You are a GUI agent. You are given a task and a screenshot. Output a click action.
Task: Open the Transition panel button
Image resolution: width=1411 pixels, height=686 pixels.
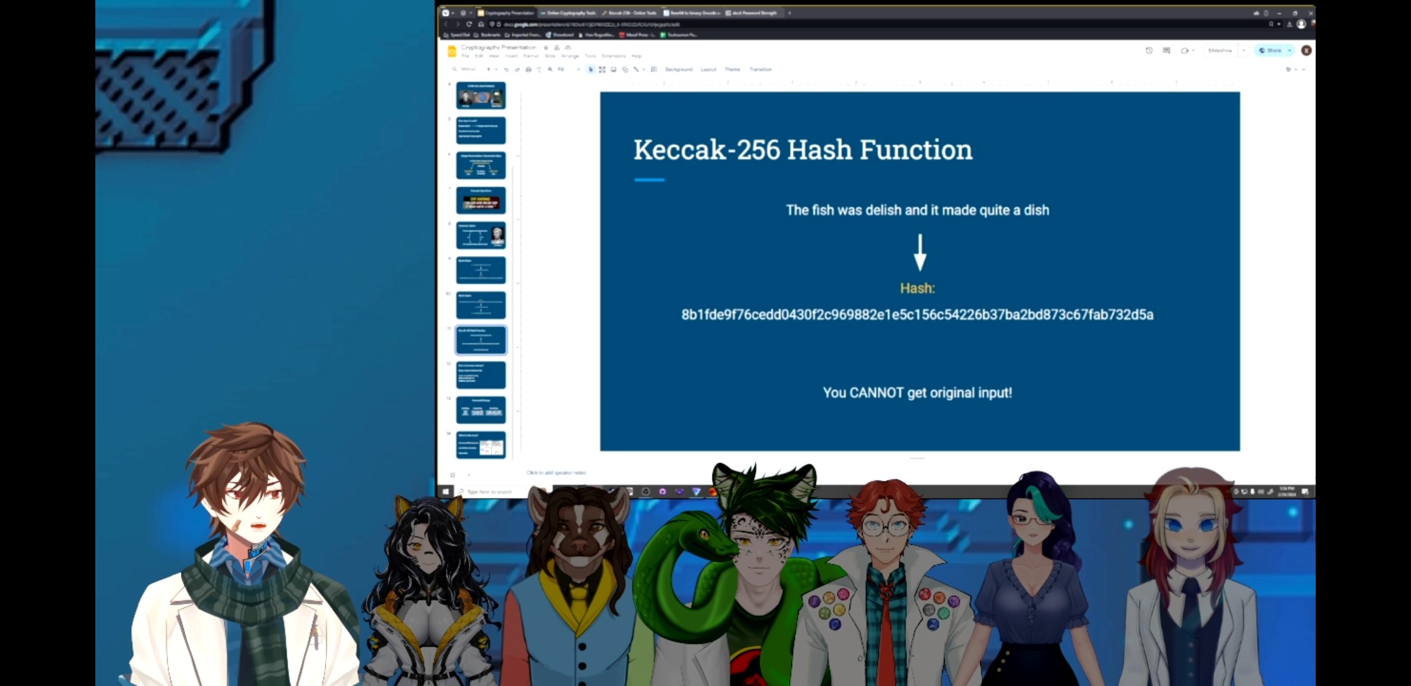760,70
